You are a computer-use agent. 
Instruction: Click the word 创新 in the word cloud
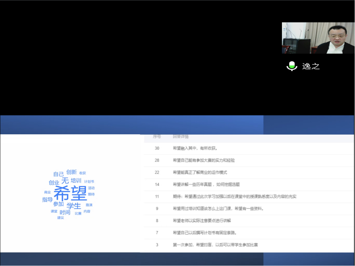tap(71, 172)
